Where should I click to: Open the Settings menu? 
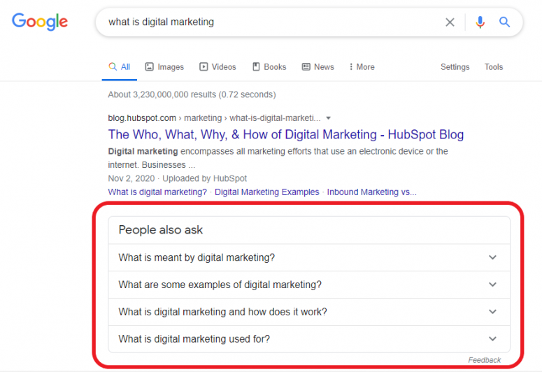tap(455, 66)
